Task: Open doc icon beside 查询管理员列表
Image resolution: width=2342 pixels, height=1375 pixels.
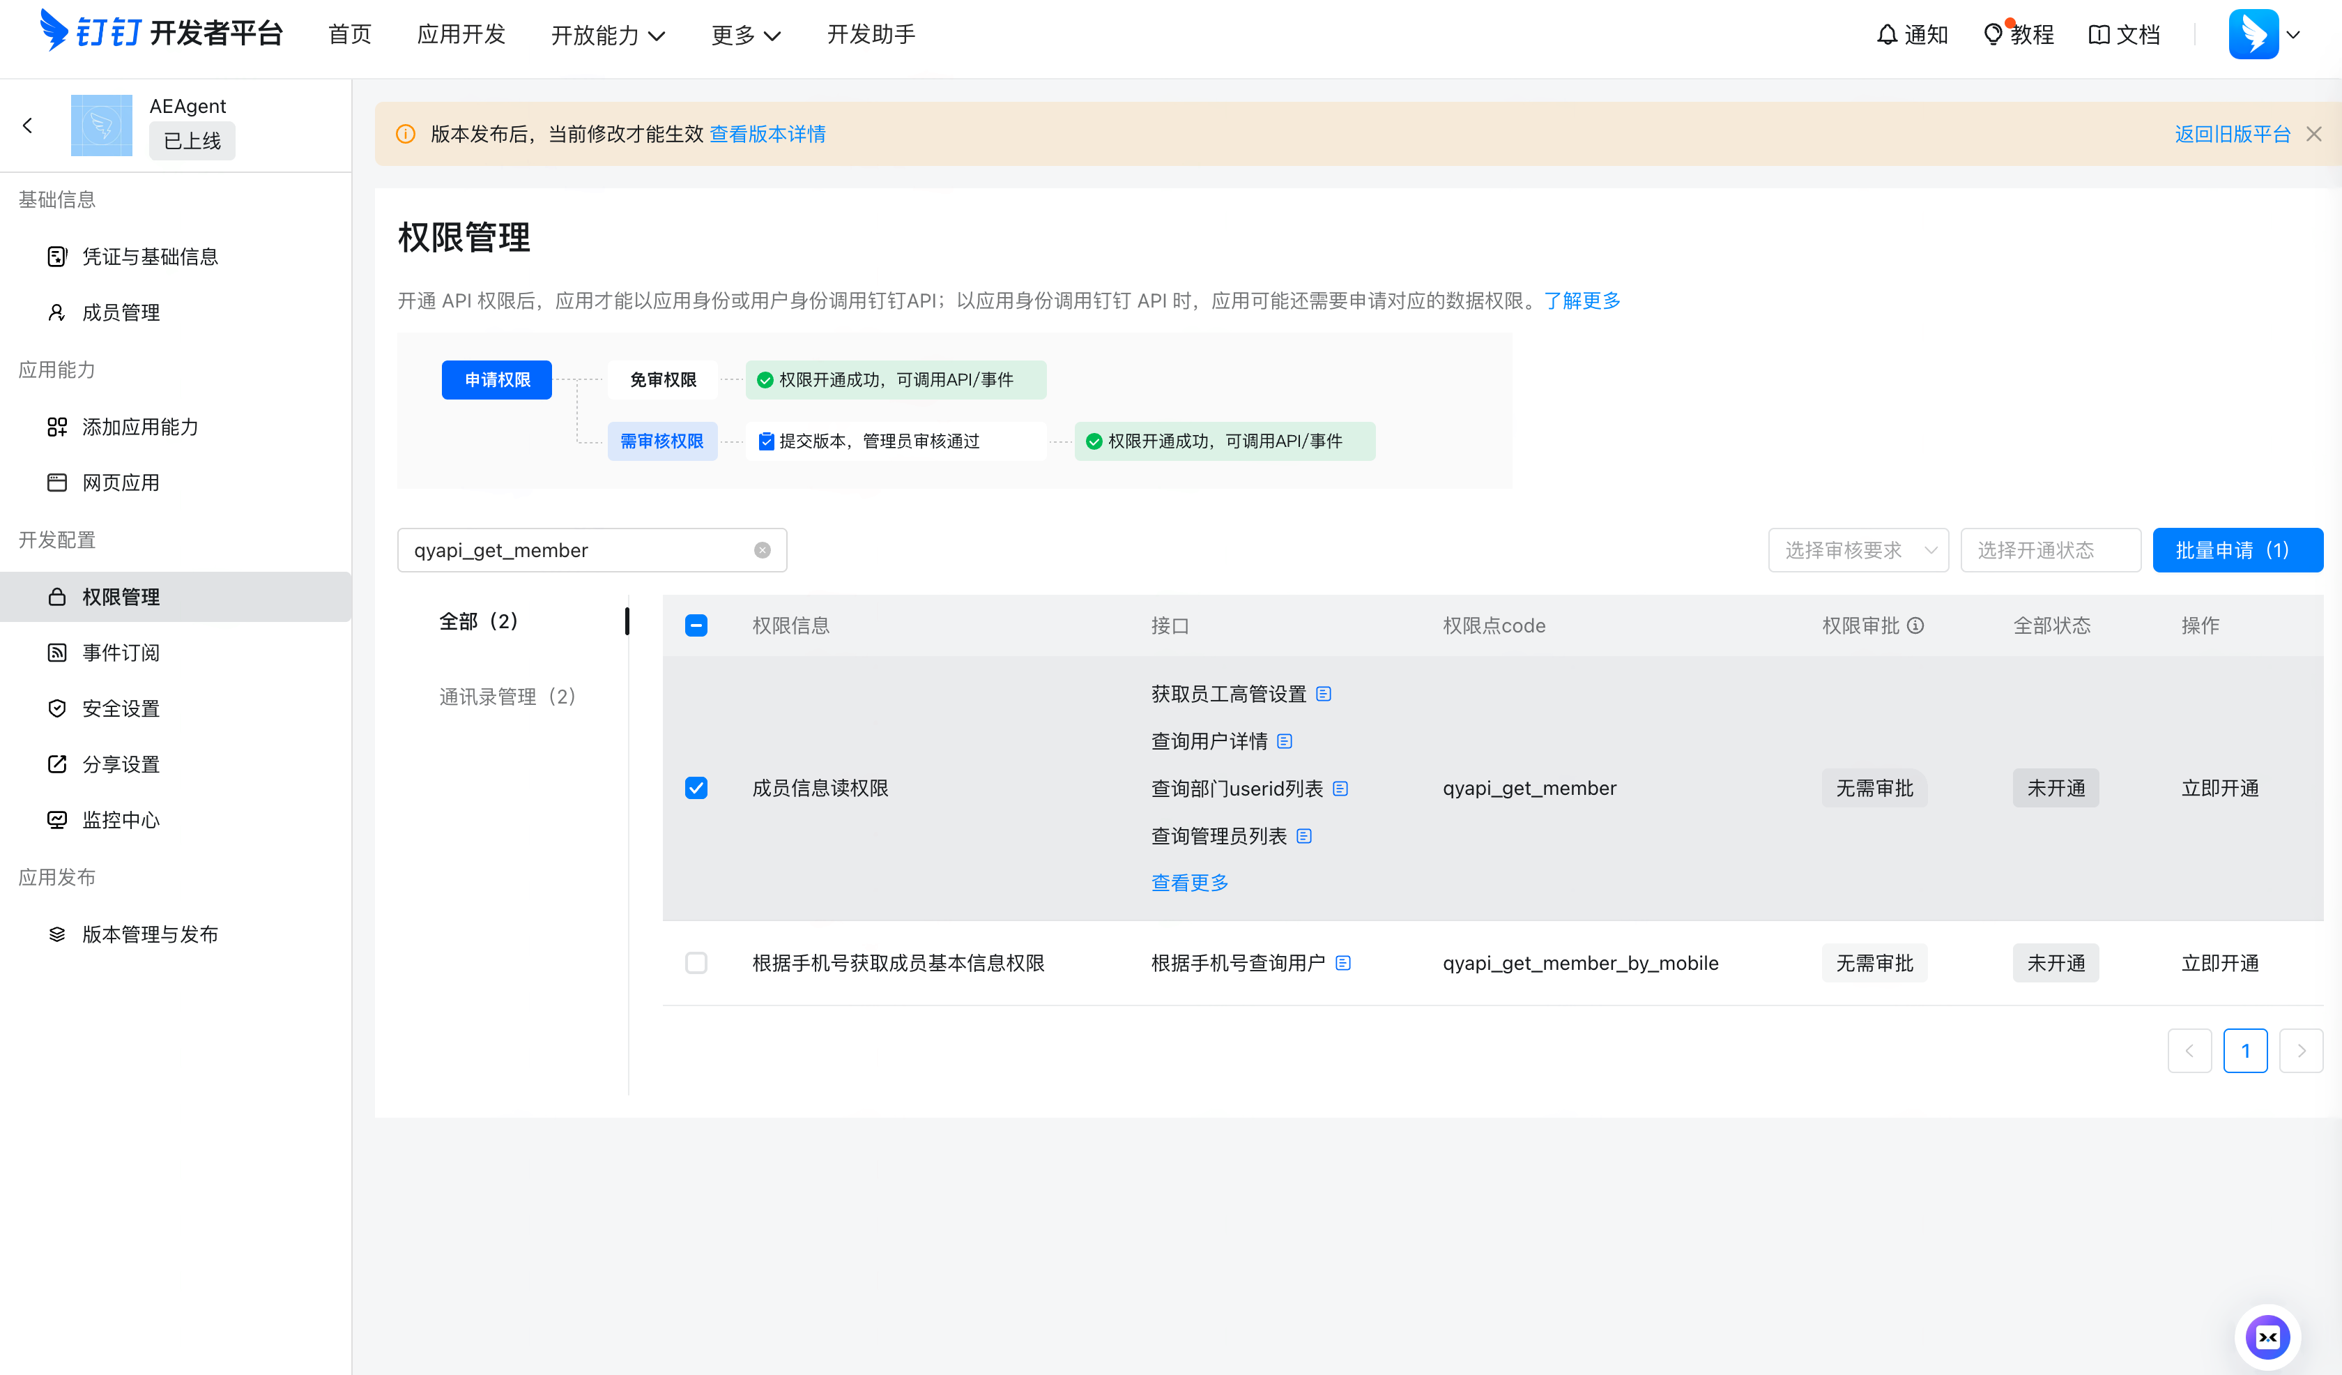Action: [x=1304, y=836]
